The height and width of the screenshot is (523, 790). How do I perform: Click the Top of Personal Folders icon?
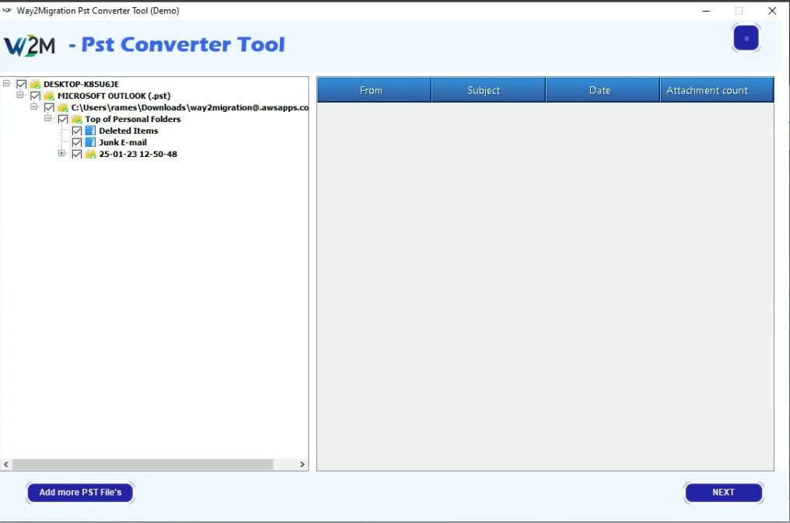(76, 119)
